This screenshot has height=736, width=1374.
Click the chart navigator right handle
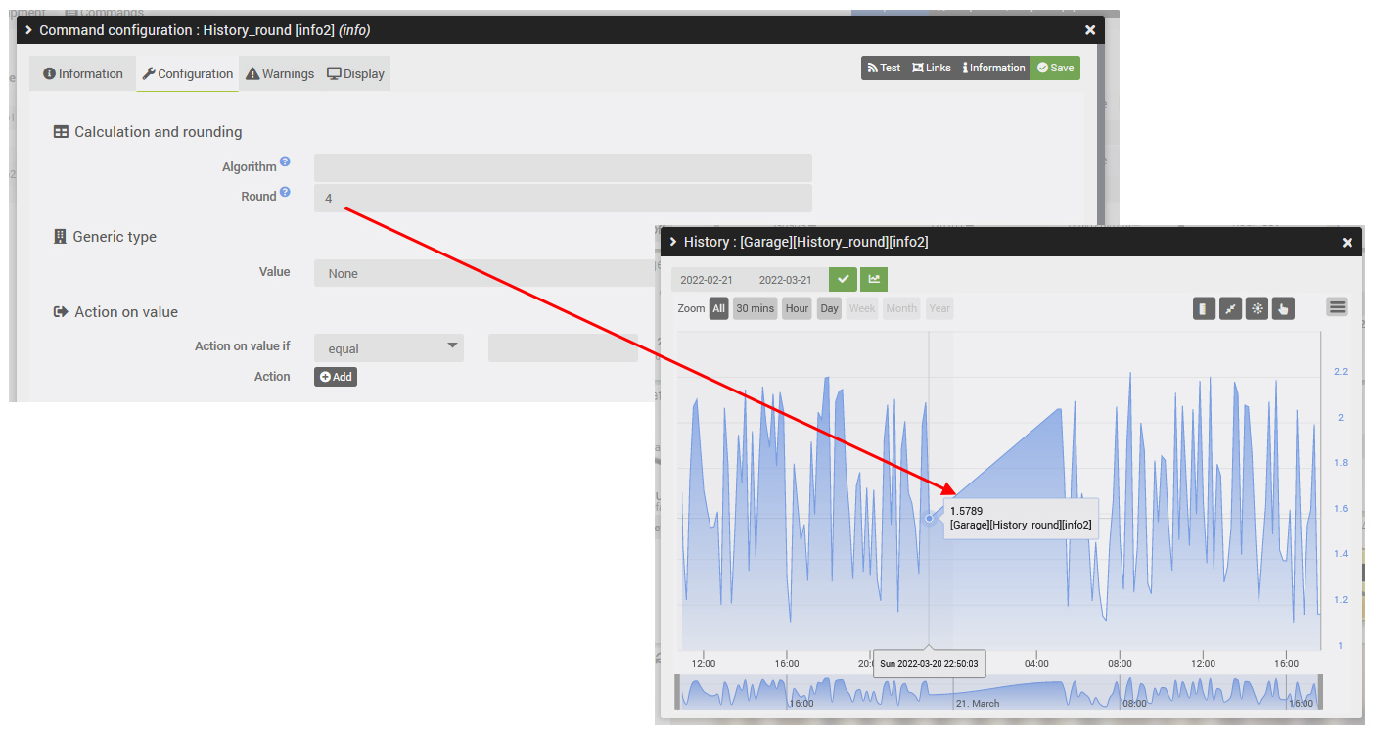click(x=1319, y=692)
